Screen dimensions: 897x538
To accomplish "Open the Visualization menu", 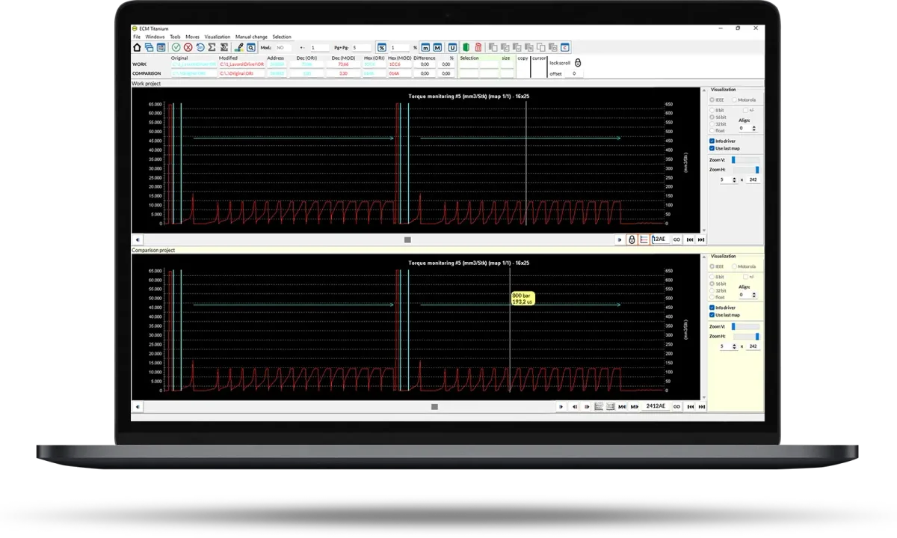I will [x=218, y=37].
